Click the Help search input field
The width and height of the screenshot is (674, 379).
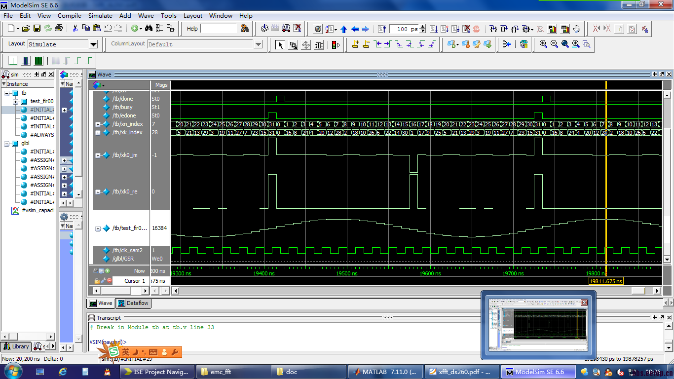219,29
